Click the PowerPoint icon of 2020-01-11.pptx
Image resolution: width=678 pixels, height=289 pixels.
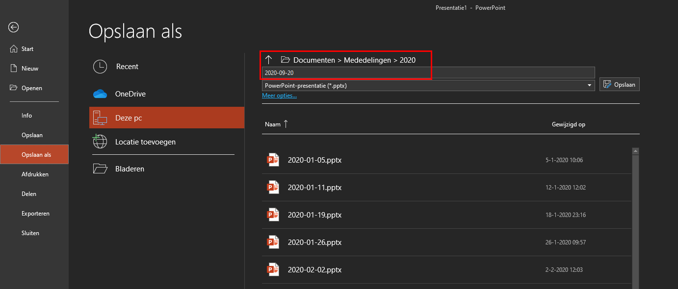(x=272, y=187)
